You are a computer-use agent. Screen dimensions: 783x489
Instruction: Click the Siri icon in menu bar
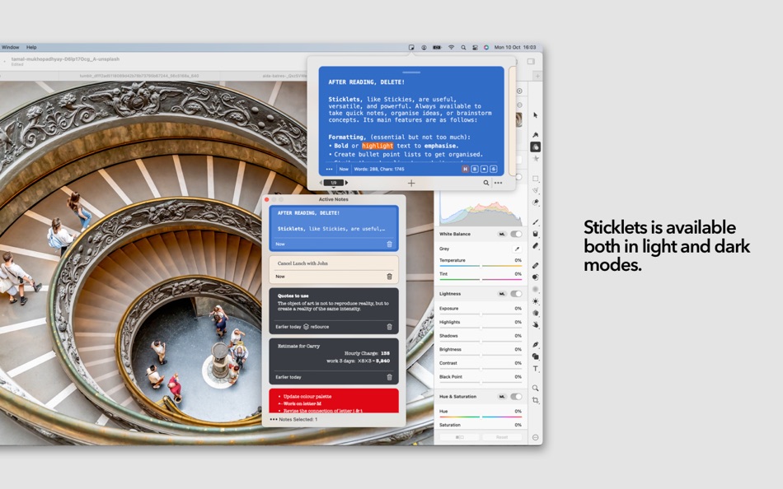coord(486,48)
